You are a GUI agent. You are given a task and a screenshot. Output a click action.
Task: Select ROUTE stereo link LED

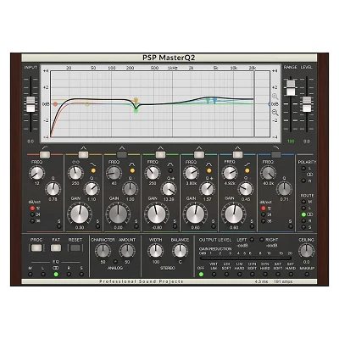[x=303, y=214]
